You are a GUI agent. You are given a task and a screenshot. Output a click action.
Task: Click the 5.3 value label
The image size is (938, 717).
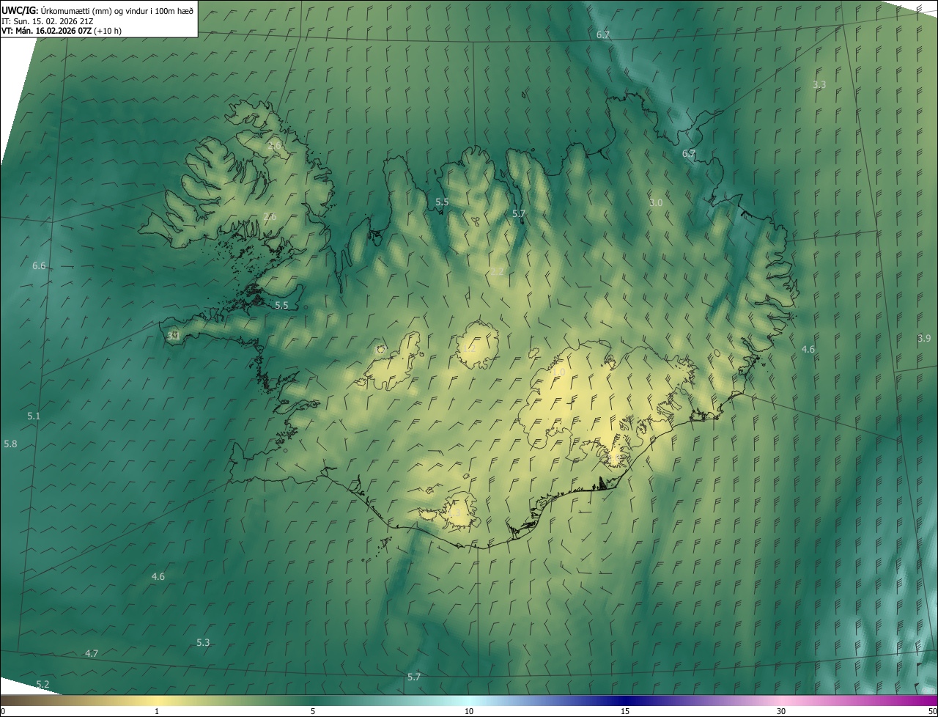coord(203,643)
